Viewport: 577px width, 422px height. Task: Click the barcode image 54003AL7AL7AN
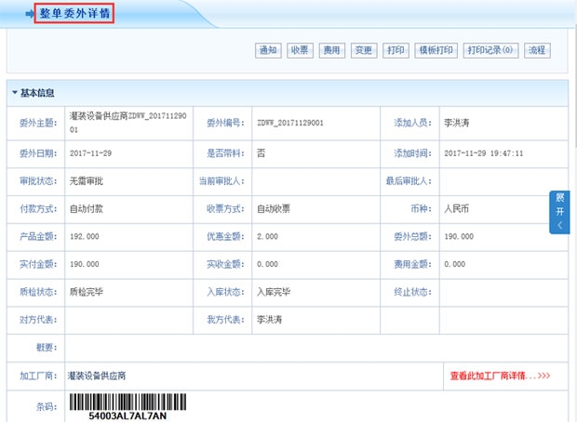[127, 406]
